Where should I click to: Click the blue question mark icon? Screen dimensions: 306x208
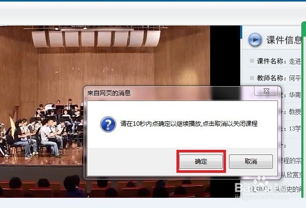pos(108,124)
